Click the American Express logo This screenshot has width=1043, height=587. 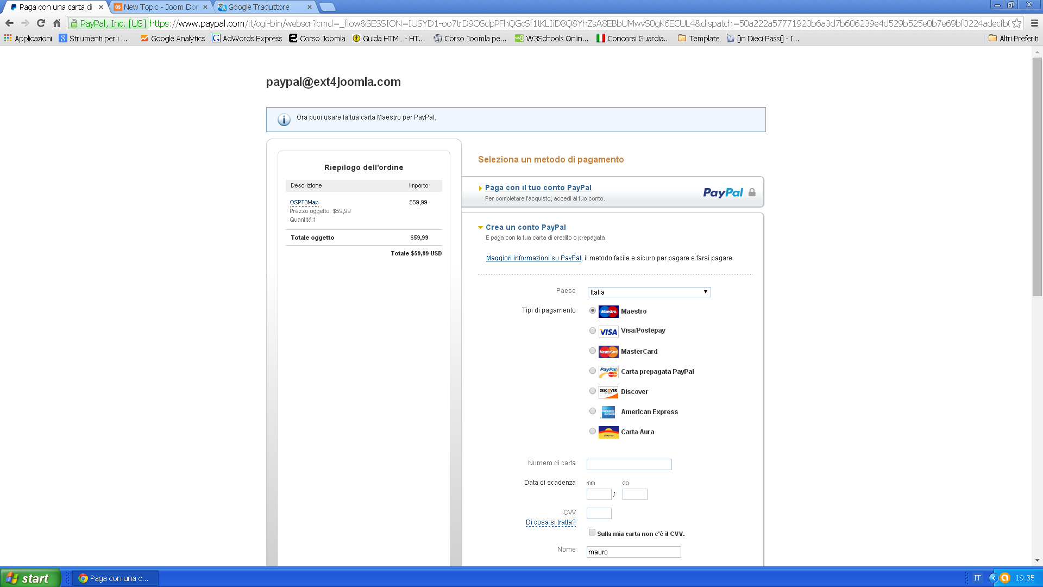608,412
